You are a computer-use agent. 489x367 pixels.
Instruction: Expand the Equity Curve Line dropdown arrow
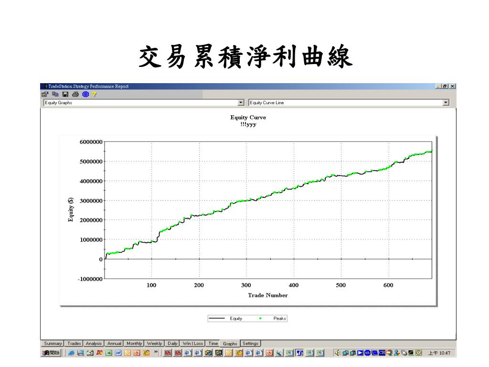point(446,102)
